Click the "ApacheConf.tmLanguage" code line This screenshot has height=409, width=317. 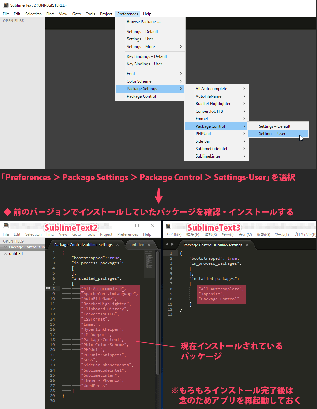[x=109, y=294]
